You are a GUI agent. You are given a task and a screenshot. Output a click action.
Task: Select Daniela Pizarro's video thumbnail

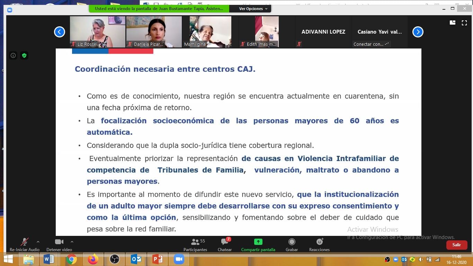pyautogui.click(x=154, y=32)
